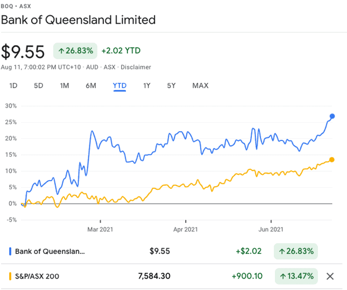Click the blue endpoint dot on chart
The width and height of the screenshot is (347, 290).
(x=332, y=116)
